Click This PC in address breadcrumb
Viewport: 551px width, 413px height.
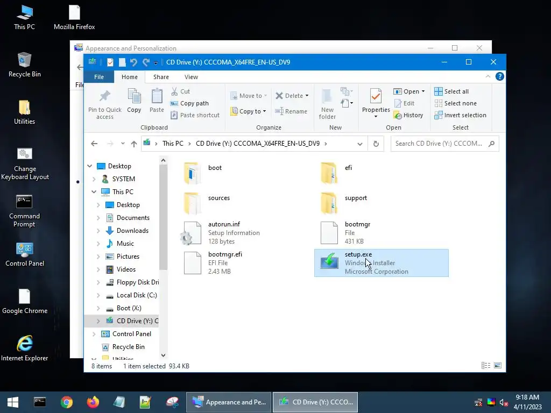tap(173, 144)
